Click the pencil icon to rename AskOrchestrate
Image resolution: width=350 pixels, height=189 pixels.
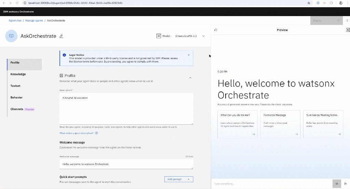tap(61, 36)
